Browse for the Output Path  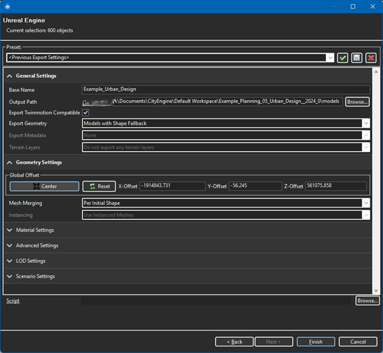point(357,102)
